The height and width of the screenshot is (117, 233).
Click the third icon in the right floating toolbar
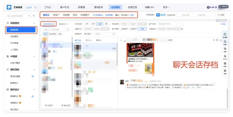click(225, 49)
